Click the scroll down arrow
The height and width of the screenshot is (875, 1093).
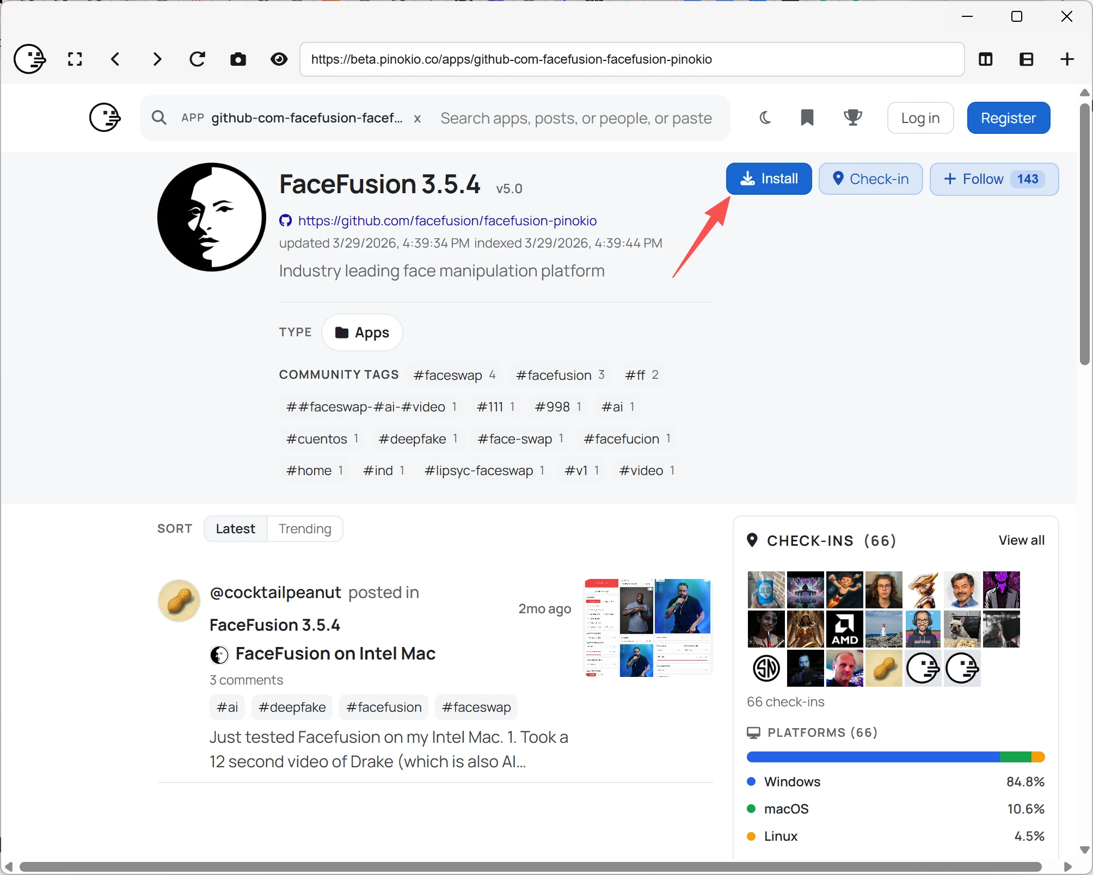pyautogui.click(x=1084, y=850)
